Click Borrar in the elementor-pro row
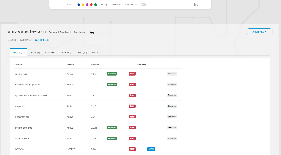Image resolution: width=281 pixels, height=155 pixels. (132, 117)
